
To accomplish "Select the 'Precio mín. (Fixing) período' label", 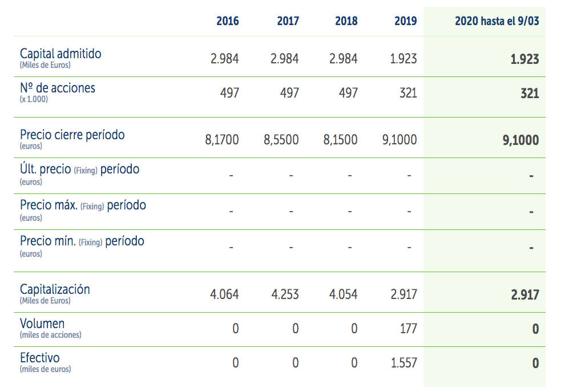I will (82, 241).
